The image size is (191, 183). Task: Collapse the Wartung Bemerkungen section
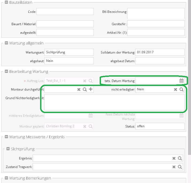(x=6, y=178)
